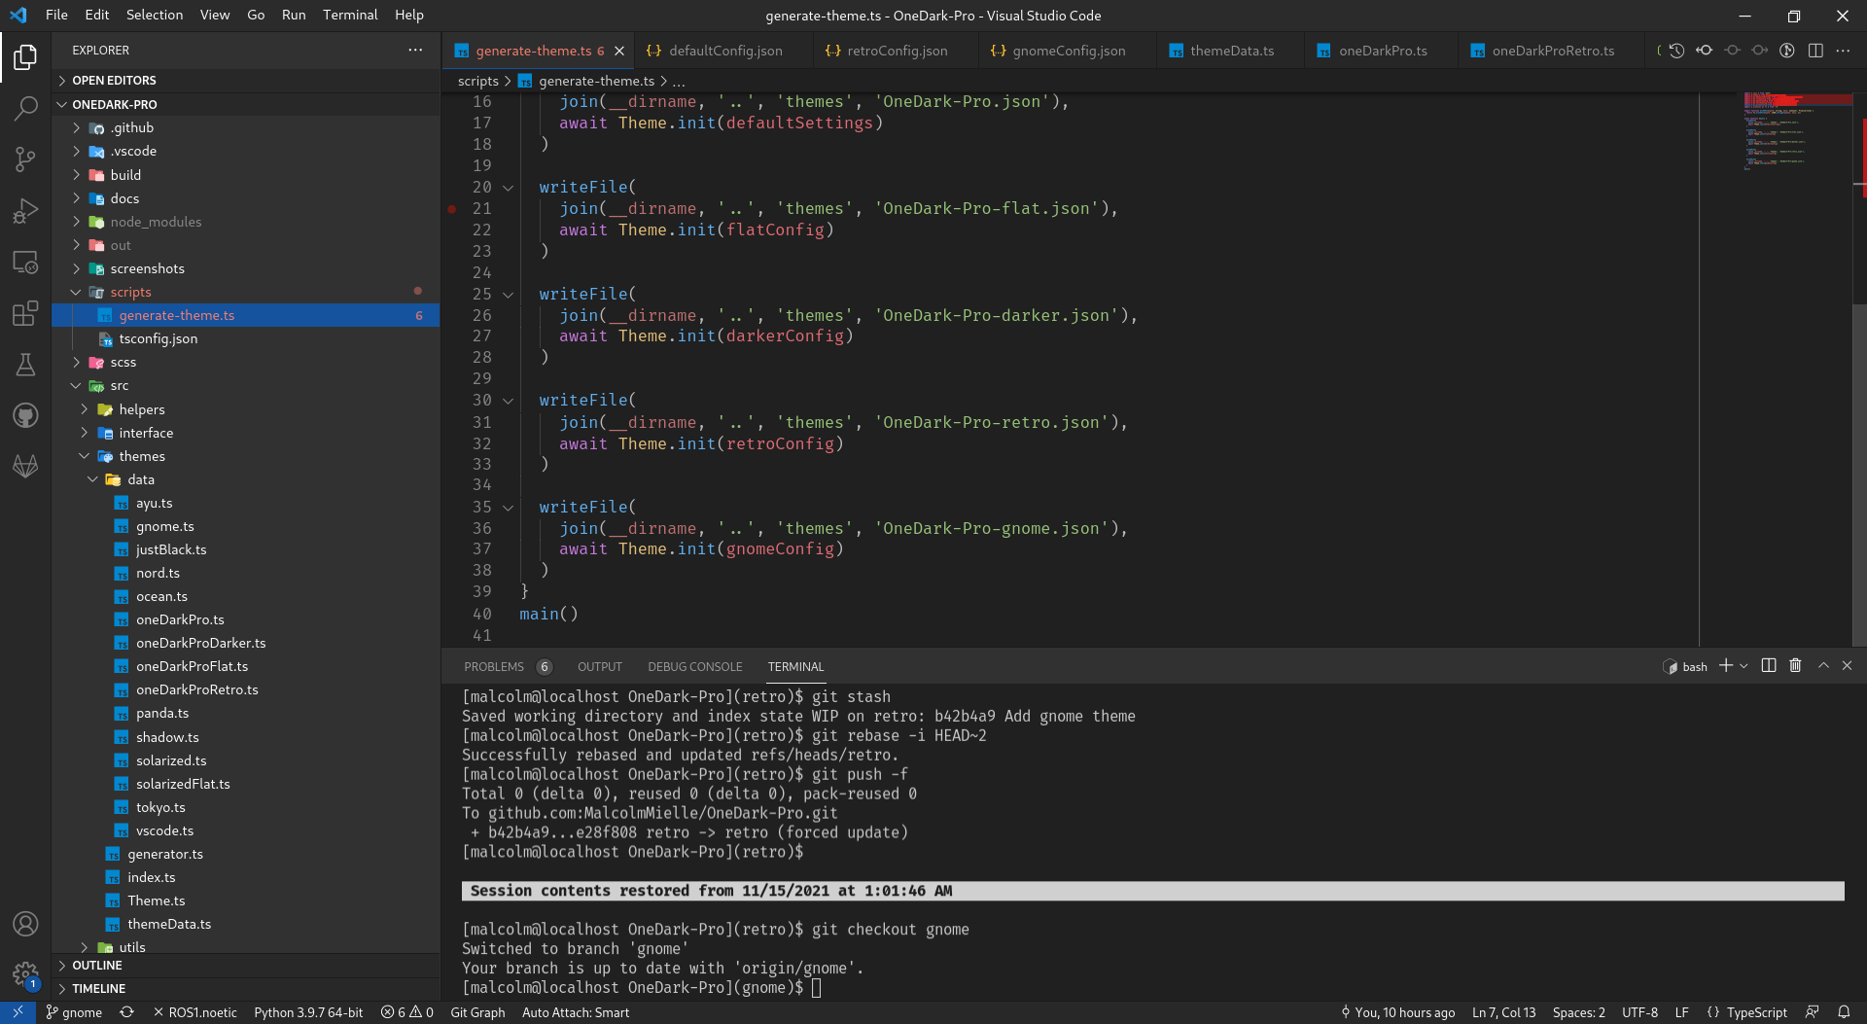Click the minimap code overview
Viewport: 1867px width, 1024px height.
[x=1796, y=131]
